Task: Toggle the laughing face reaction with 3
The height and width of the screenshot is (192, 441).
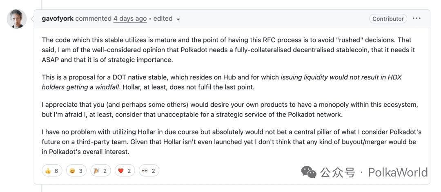Action: coord(76,171)
